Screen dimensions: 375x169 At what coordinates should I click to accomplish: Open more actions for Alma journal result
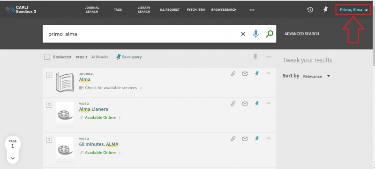click(268, 73)
